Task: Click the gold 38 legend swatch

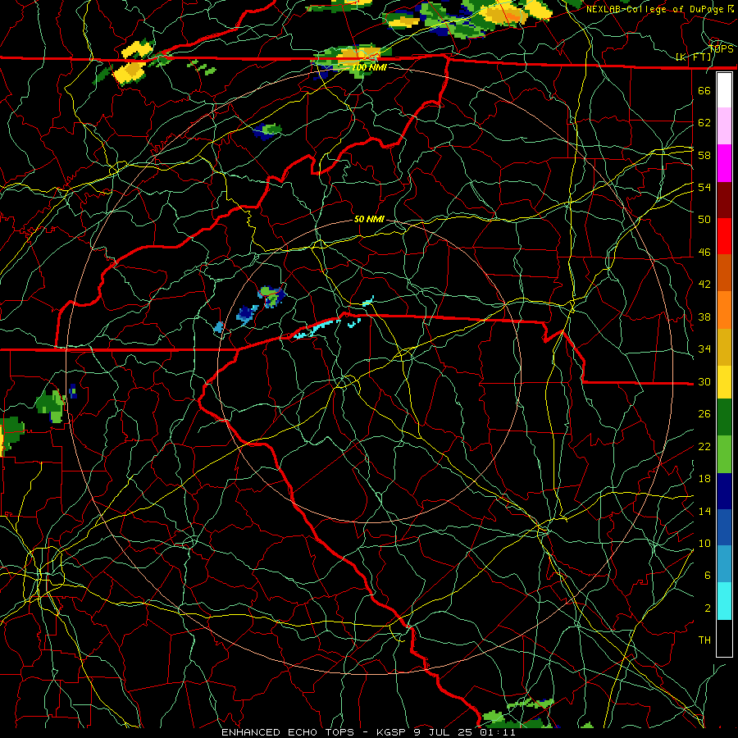Action: click(724, 346)
